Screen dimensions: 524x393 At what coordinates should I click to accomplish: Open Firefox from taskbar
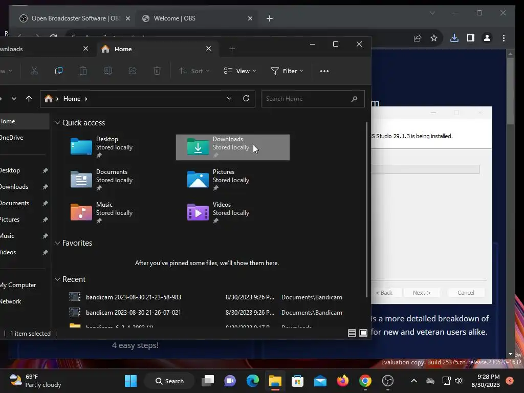pyautogui.click(x=342, y=381)
